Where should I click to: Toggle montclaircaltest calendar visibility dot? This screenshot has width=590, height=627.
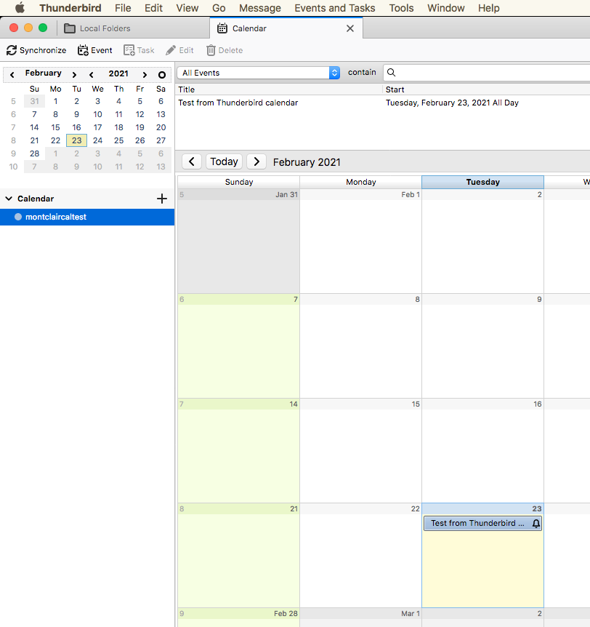pos(18,217)
